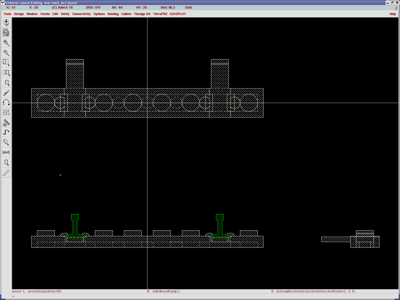Activate the Stretch tool
This screenshot has height=300, width=400.
pyautogui.click(x=6, y=62)
